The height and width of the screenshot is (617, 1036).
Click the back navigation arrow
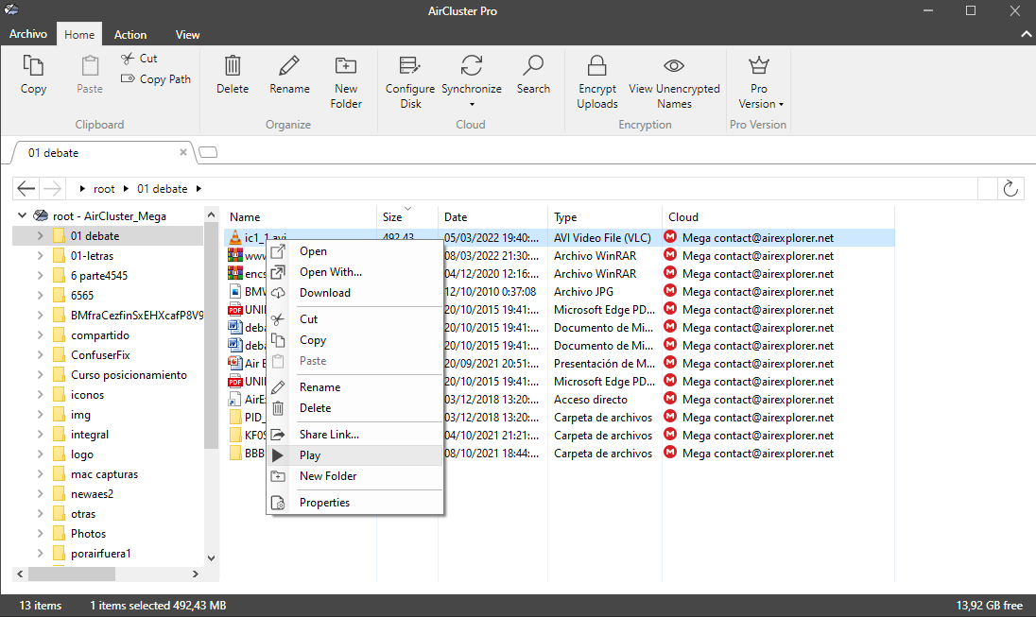[26, 189]
